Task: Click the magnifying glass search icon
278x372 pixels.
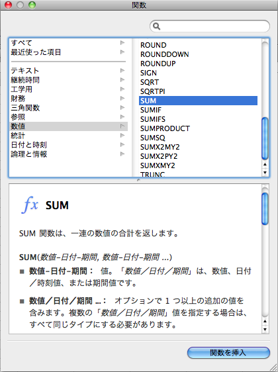Action: pyautogui.click(x=157, y=26)
